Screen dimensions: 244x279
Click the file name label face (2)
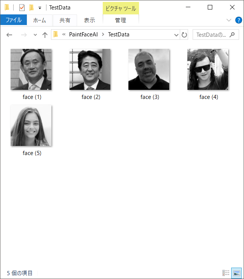(x=91, y=97)
